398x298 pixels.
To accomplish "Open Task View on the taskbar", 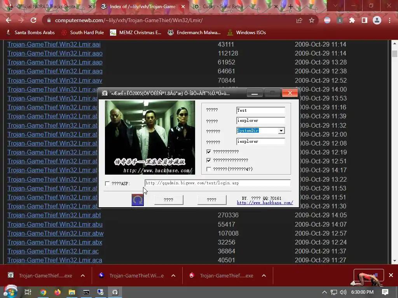I will coord(28,292).
